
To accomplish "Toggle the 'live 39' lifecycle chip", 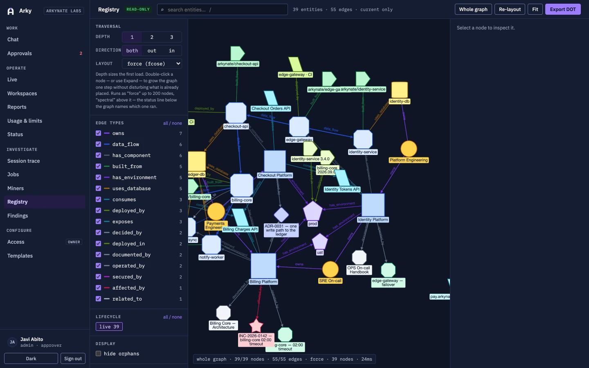I will point(109,327).
